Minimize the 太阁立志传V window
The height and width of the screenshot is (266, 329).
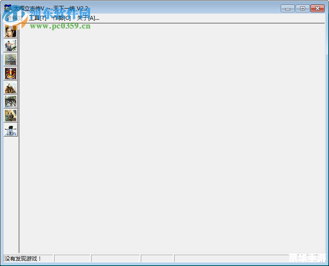point(287,9)
